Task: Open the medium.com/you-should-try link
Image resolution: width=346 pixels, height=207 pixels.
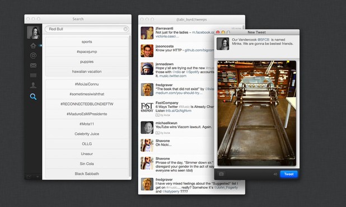Action: pyautogui.click(x=179, y=93)
